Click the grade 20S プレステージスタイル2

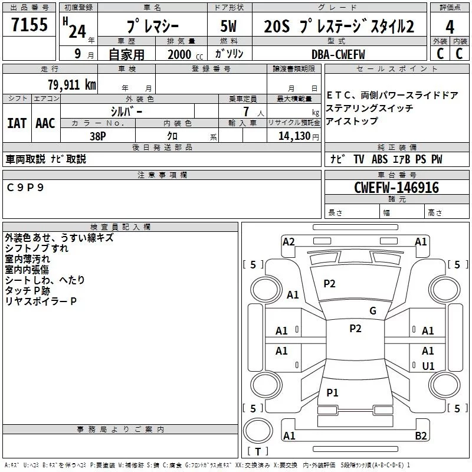click(x=339, y=26)
